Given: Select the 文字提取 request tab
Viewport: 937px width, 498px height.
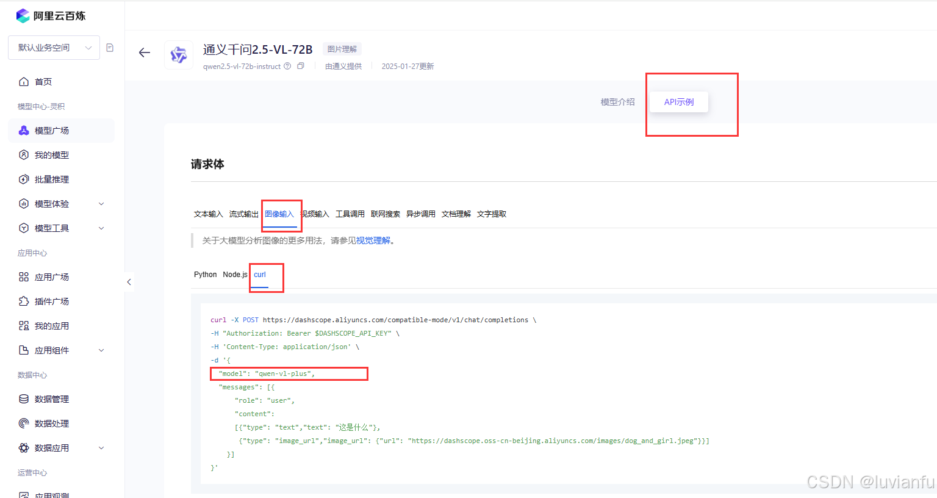Looking at the screenshot, I should coord(492,214).
